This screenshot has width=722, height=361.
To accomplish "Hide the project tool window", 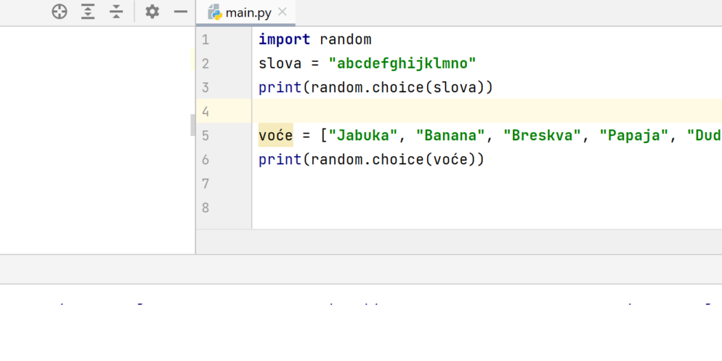I will (180, 12).
